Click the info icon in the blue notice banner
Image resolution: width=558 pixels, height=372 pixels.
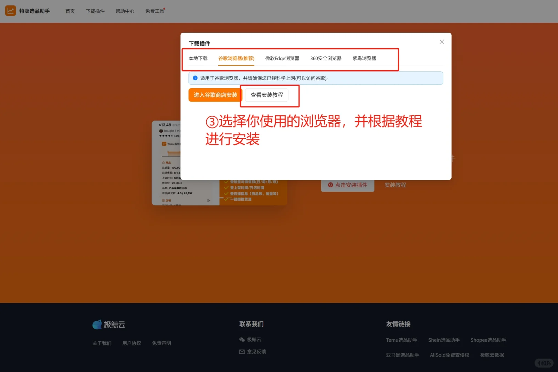pyautogui.click(x=195, y=78)
